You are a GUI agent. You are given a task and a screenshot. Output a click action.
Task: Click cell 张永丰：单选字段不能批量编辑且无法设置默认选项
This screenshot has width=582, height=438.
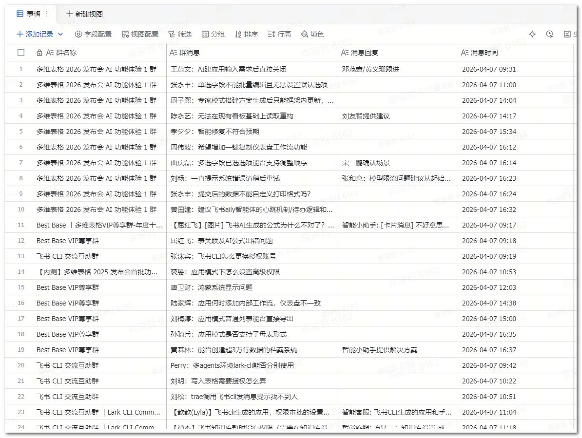(x=252, y=85)
